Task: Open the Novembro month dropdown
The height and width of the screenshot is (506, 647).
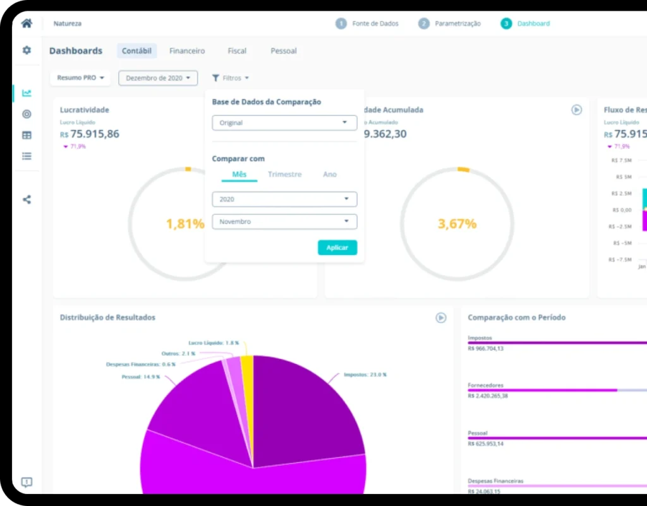Action: click(284, 221)
